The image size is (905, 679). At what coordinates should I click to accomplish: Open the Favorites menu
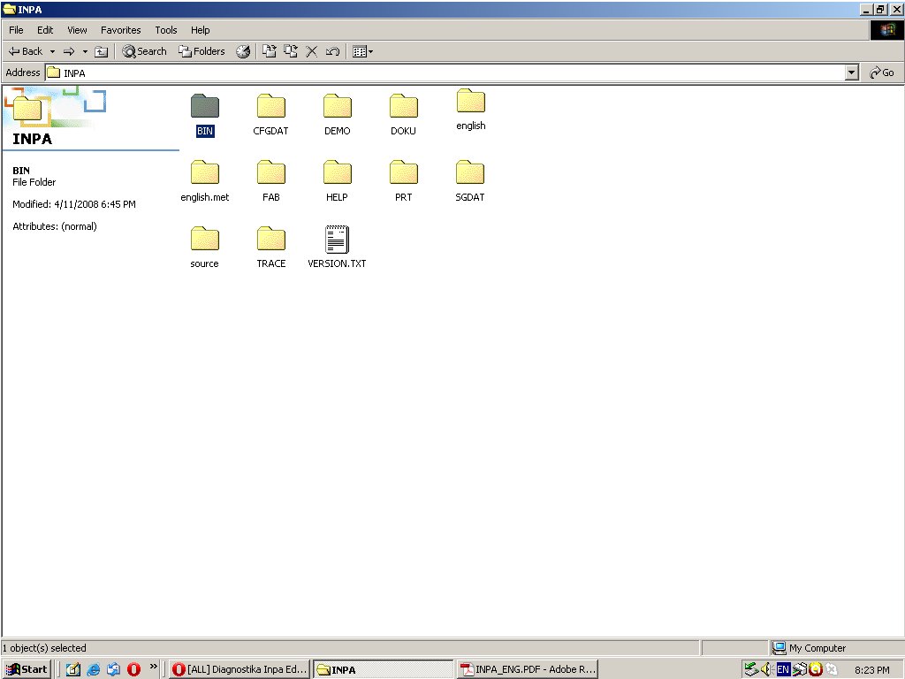point(120,30)
